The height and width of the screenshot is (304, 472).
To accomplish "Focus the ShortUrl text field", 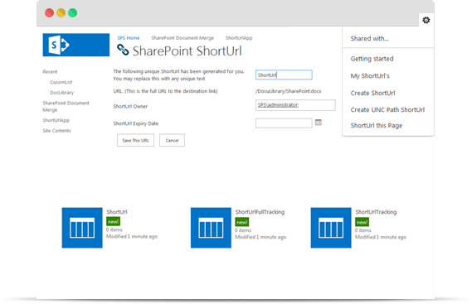I will pyautogui.click(x=284, y=75).
